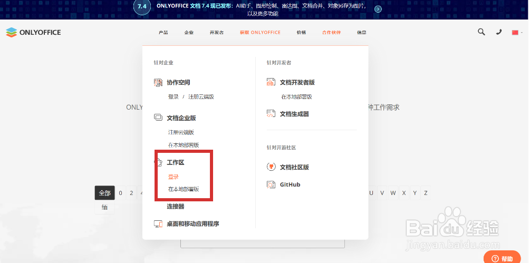Viewport: 529px width, 263px height.
Task: Click the 工作区 puzzle icon
Action: (159, 162)
